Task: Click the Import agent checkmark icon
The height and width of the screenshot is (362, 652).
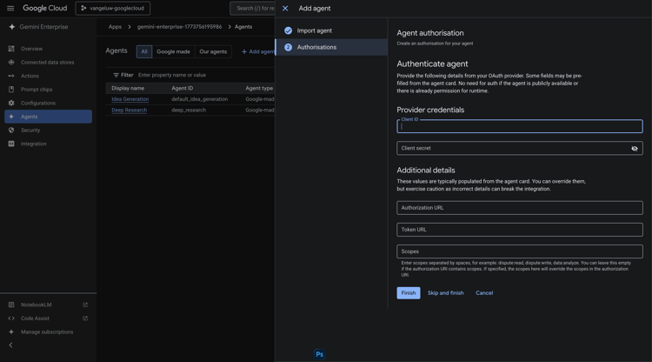Action: (x=288, y=30)
